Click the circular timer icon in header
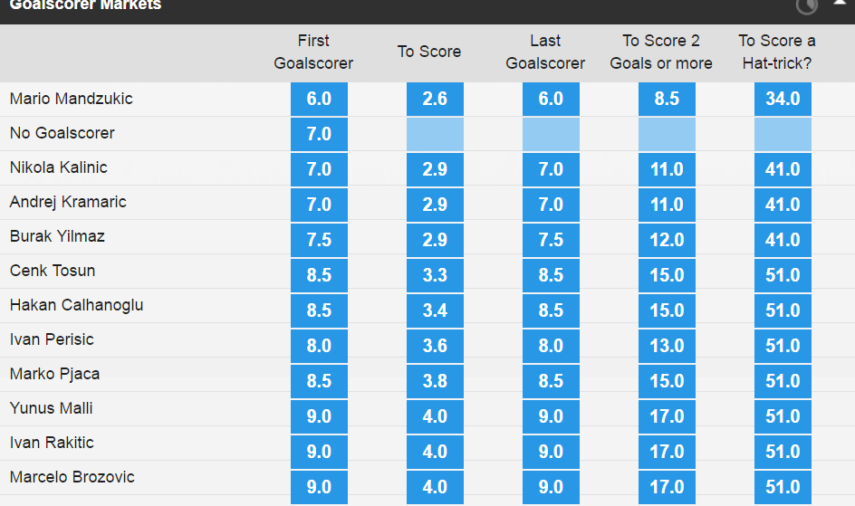 point(806,5)
